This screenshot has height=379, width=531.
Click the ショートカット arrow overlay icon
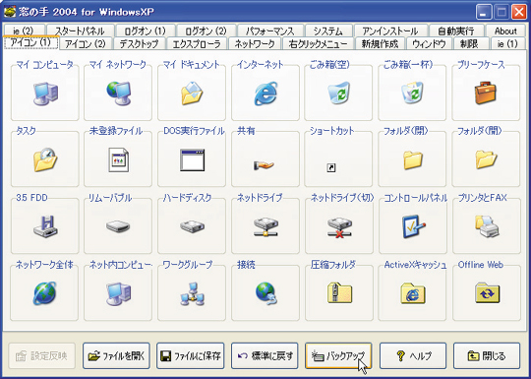[331, 167]
